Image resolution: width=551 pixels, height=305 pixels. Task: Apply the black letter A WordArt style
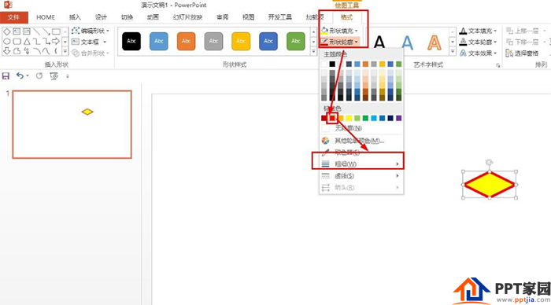click(x=379, y=42)
